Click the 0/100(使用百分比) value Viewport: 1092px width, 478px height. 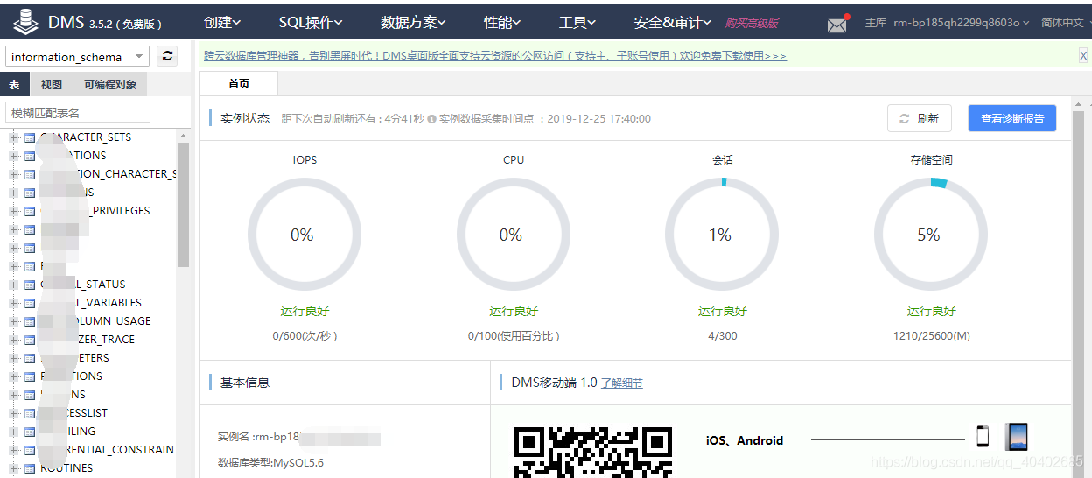click(514, 335)
